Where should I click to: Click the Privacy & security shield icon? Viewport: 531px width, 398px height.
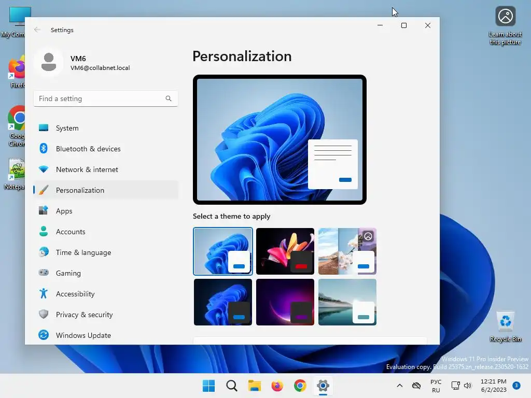44,314
